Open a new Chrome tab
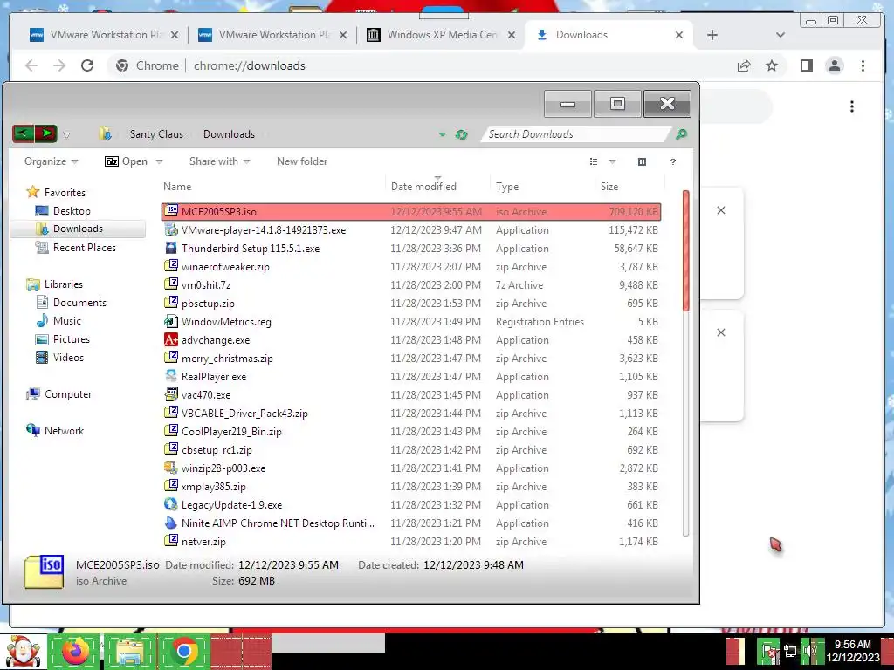This screenshot has height=670, width=894. [x=712, y=35]
